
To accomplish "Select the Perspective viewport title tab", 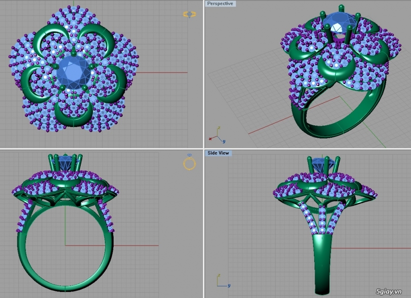I will coord(220,4).
